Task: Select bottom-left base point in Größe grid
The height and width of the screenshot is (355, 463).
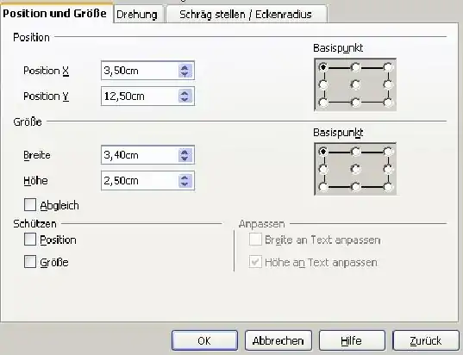Action: tap(323, 187)
